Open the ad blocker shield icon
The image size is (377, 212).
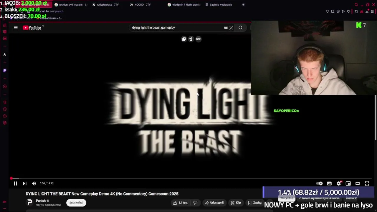click(338, 11)
